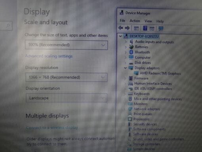Click the Forward arrow in Device Manager toolbar
Screen dimensions: 202x152
pos(127,28)
